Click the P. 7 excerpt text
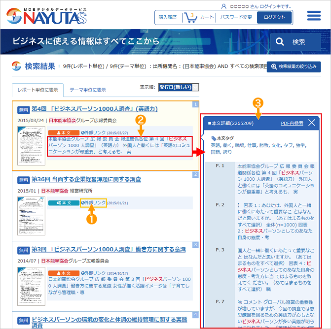 pyautogui.click(x=276, y=314)
